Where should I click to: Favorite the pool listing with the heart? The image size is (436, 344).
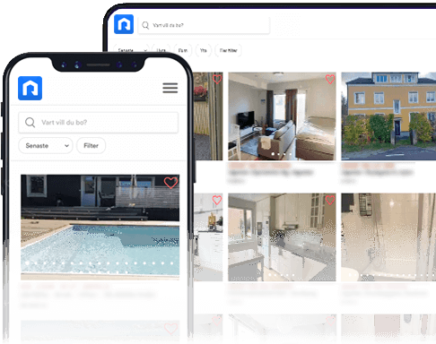pyautogui.click(x=170, y=183)
